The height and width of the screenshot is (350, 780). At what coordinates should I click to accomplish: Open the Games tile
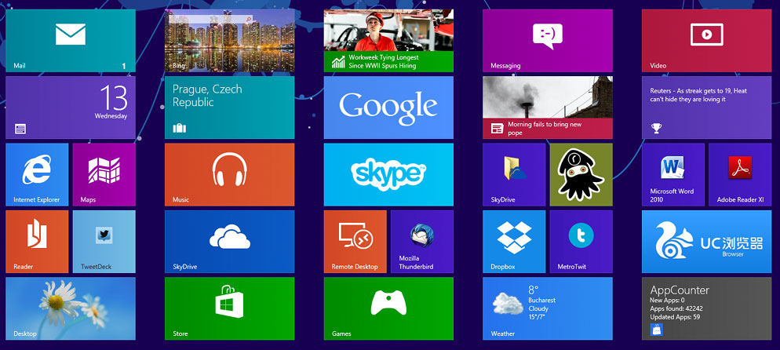388,308
